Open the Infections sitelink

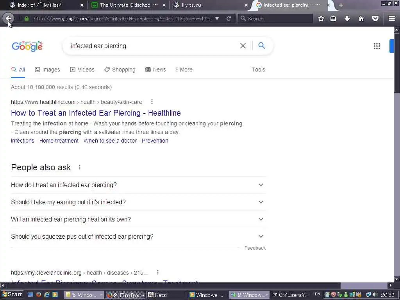click(22, 141)
